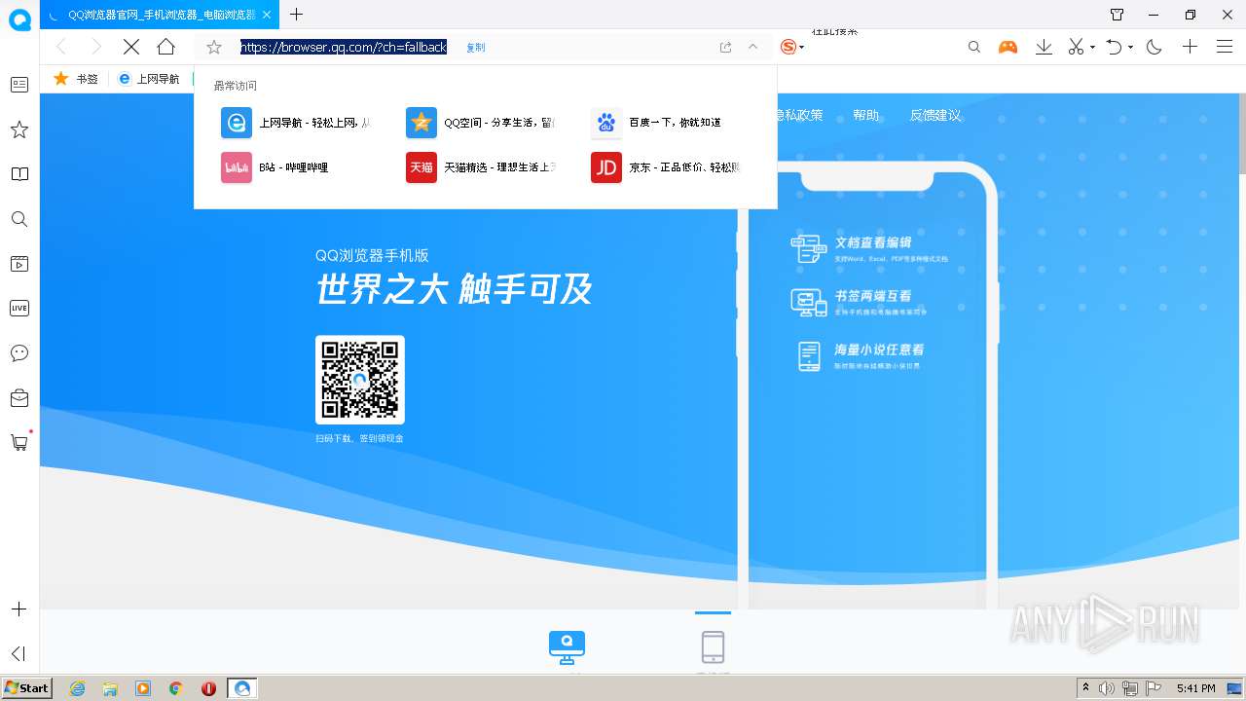
Task: Open the game controller icon
Action: [x=1008, y=47]
